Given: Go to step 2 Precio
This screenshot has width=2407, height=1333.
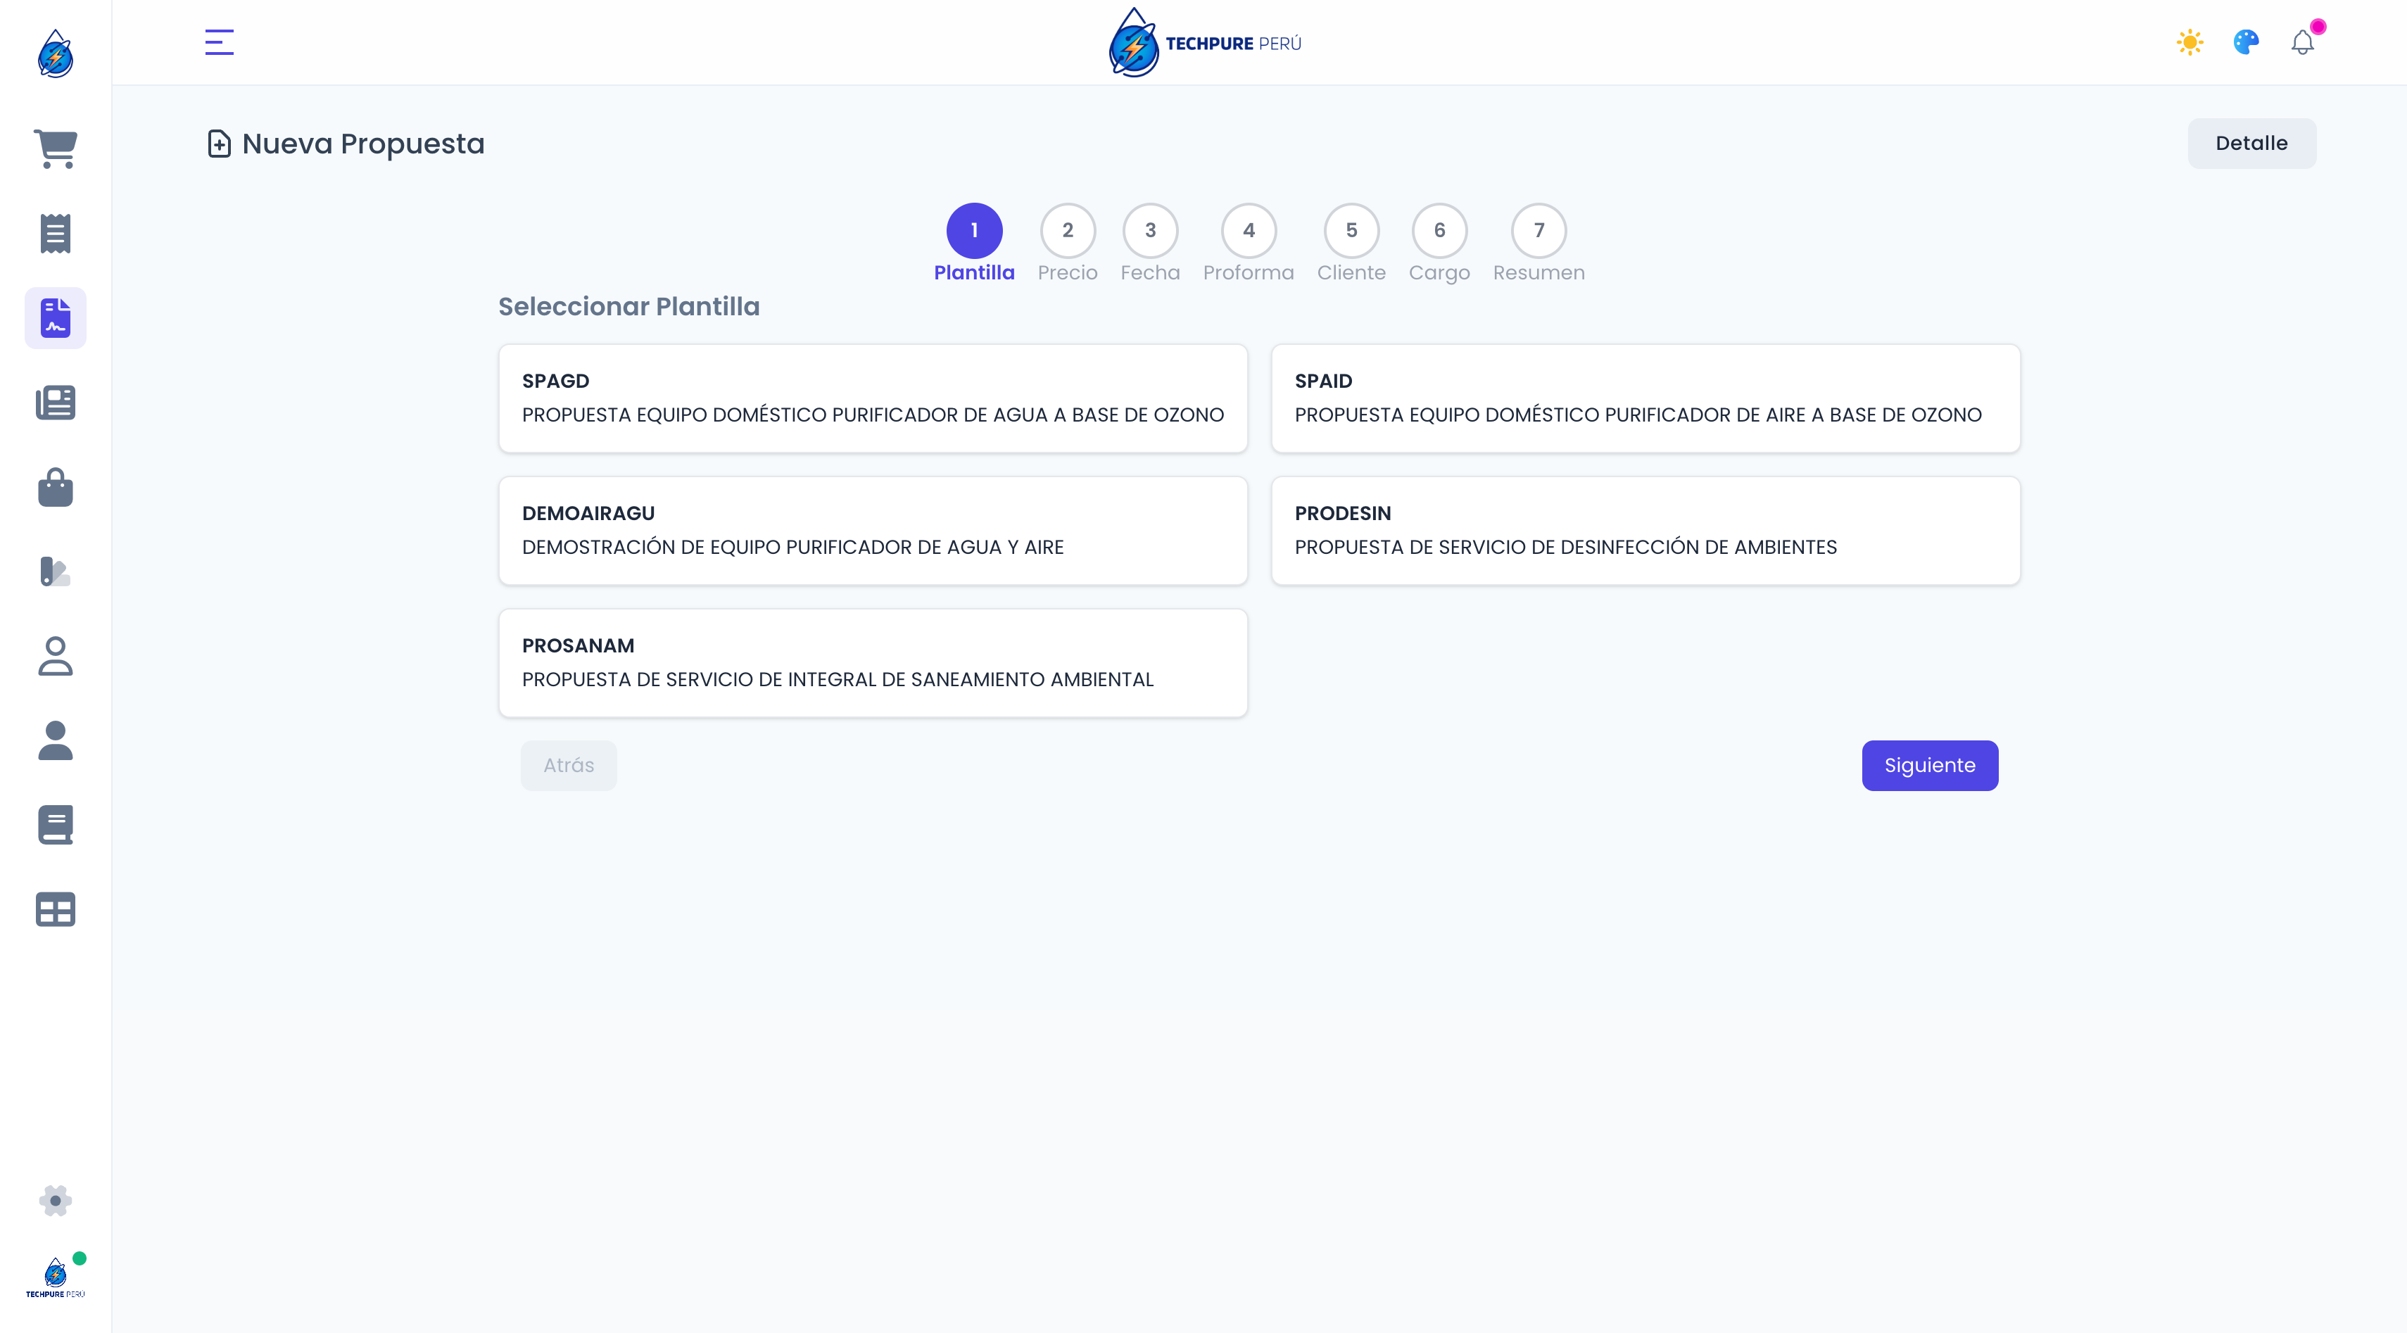Looking at the screenshot, I should click(x=1067, y=231).
